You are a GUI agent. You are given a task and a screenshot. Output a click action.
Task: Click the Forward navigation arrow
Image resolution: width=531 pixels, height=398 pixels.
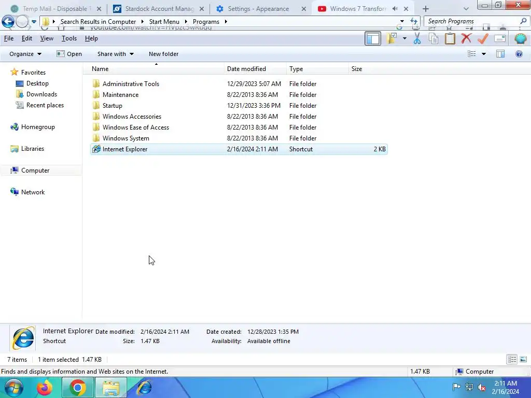click(22, 22)
